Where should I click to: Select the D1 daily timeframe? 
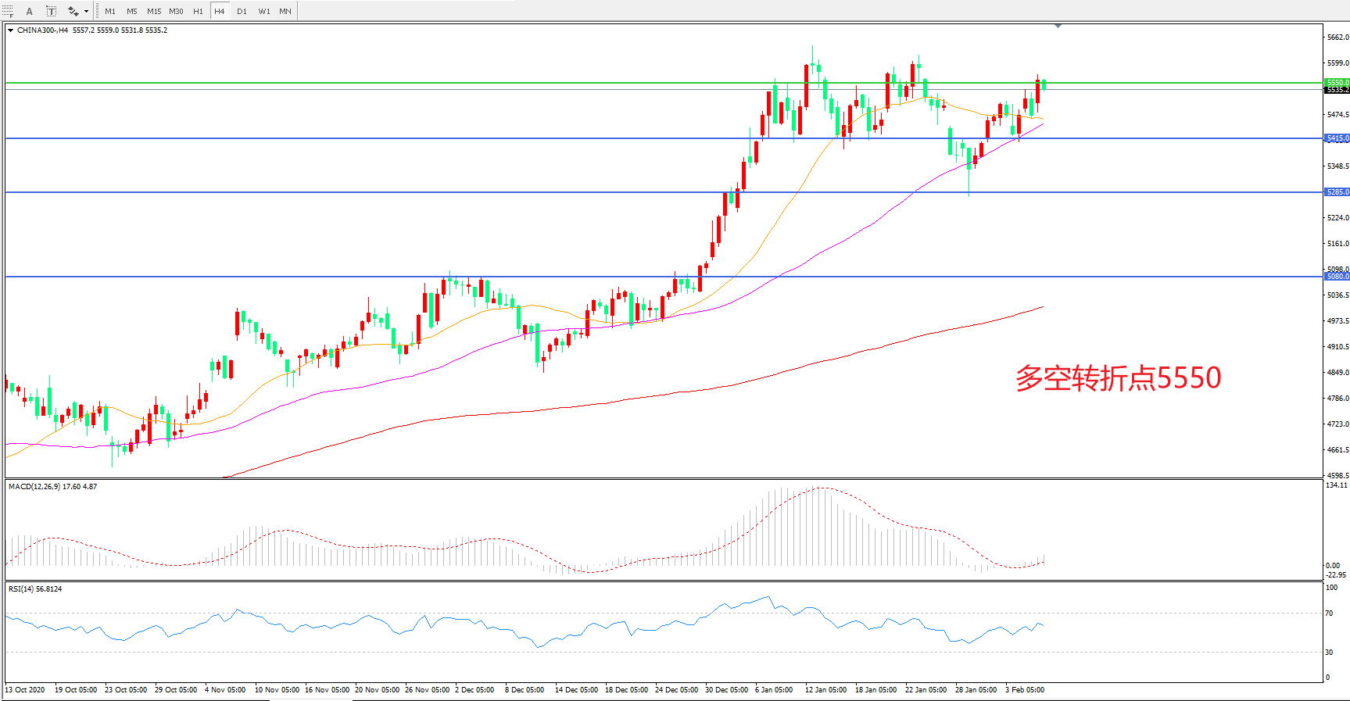coord(242,11)
